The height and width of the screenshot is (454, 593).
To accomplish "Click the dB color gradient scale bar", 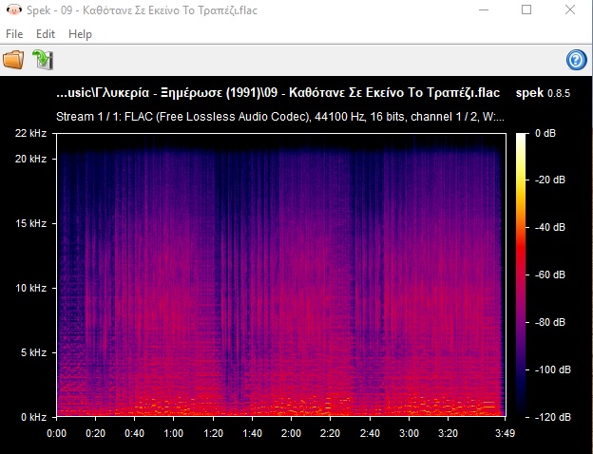I will click(521, 275).
